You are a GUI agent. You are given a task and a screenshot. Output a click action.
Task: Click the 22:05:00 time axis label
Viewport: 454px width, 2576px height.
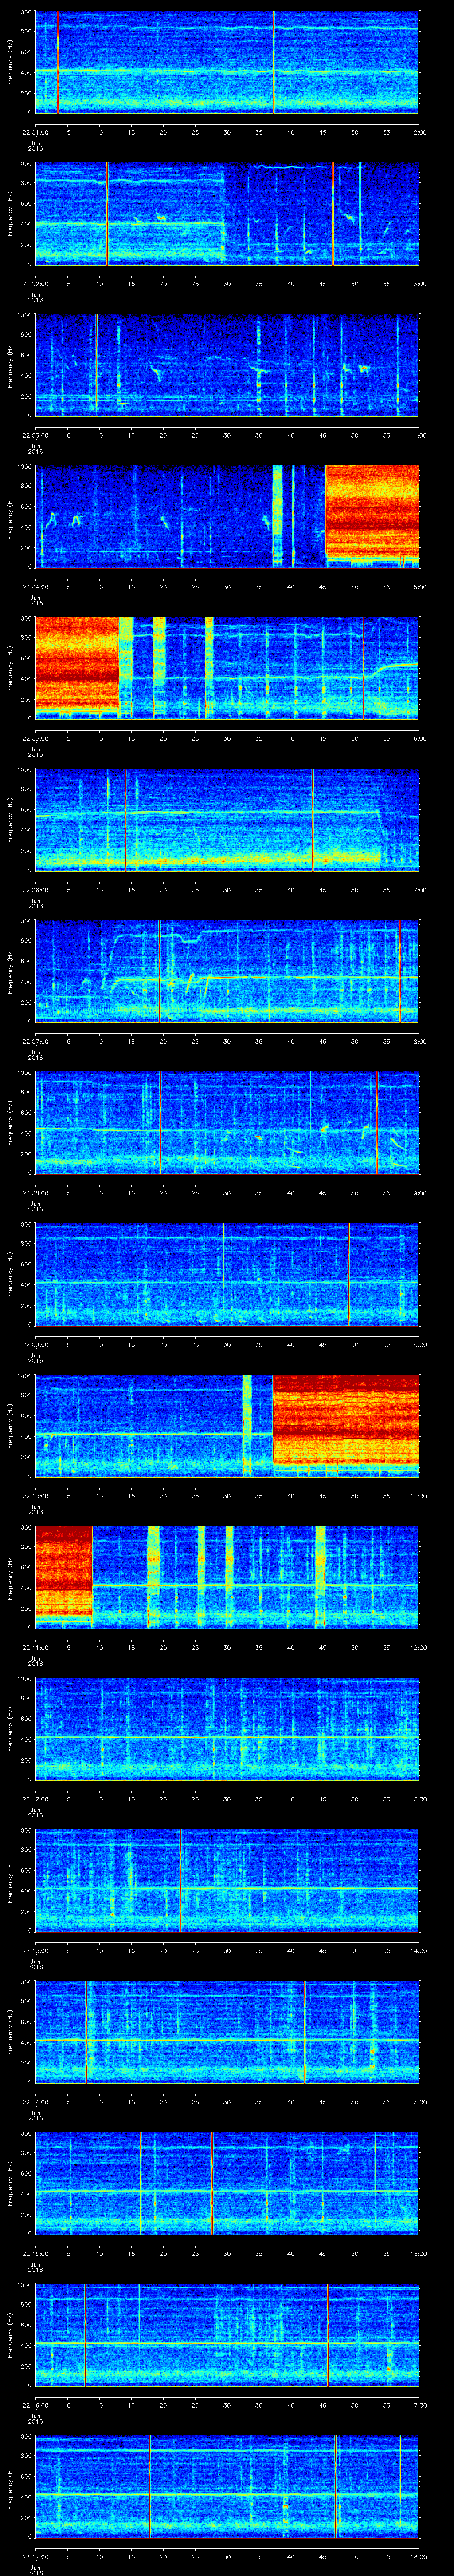point(35,738)
